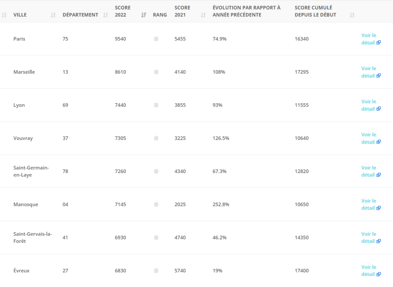Click the Évolution par rapport column header
The image size is (393, 287).
(x=246, y=11)
